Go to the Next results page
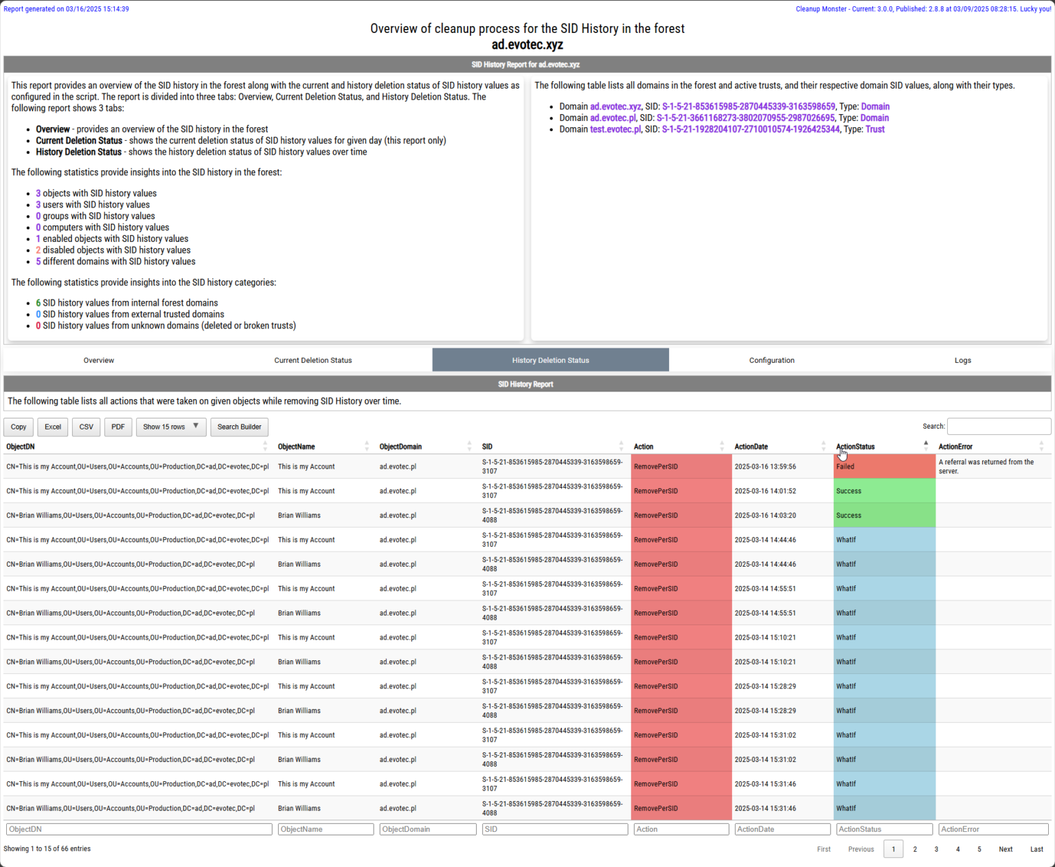 [1006, 849]
